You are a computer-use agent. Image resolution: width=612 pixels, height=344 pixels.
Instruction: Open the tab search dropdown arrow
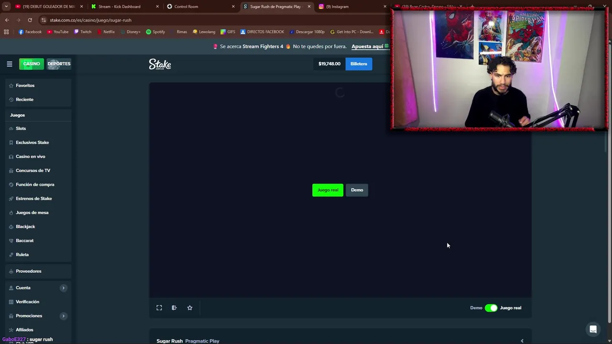[x=6, y=7]
